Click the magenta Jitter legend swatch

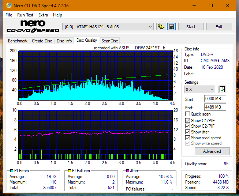coord(128,171)
